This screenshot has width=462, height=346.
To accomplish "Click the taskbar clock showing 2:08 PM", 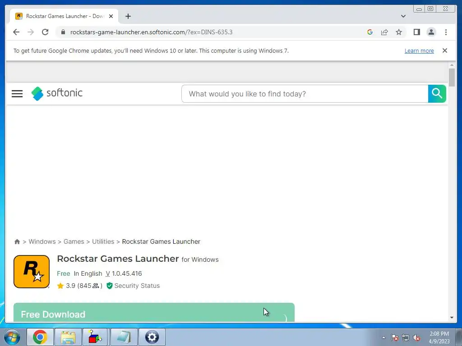I will (x=439, y=337).
